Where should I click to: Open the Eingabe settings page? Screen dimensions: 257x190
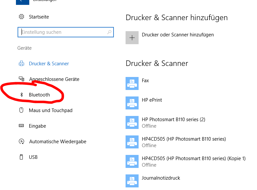point(37,126)
